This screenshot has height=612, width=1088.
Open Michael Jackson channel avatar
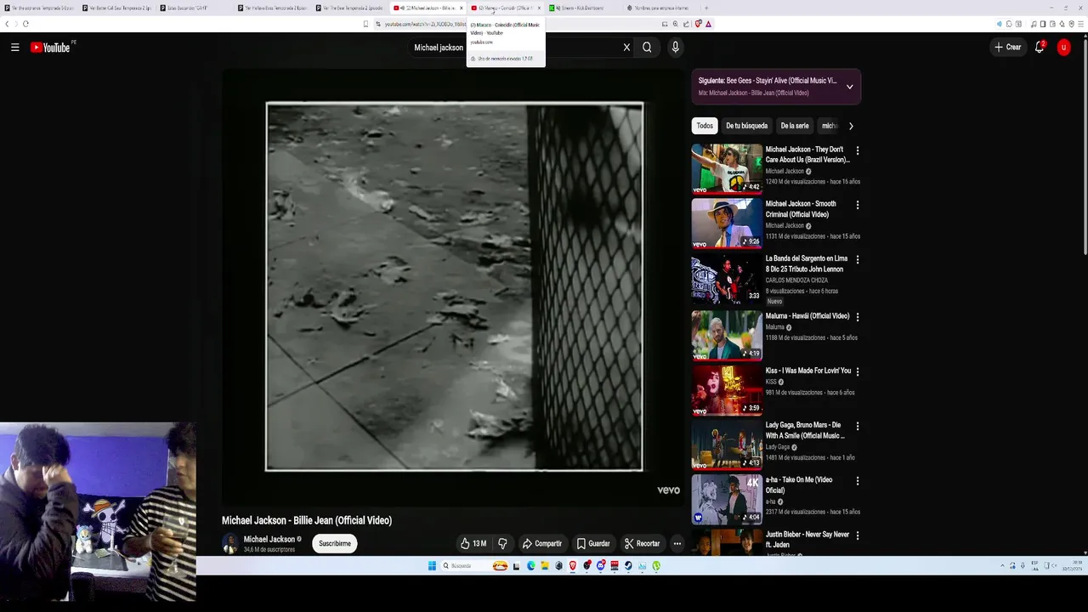tap(229, 543)
